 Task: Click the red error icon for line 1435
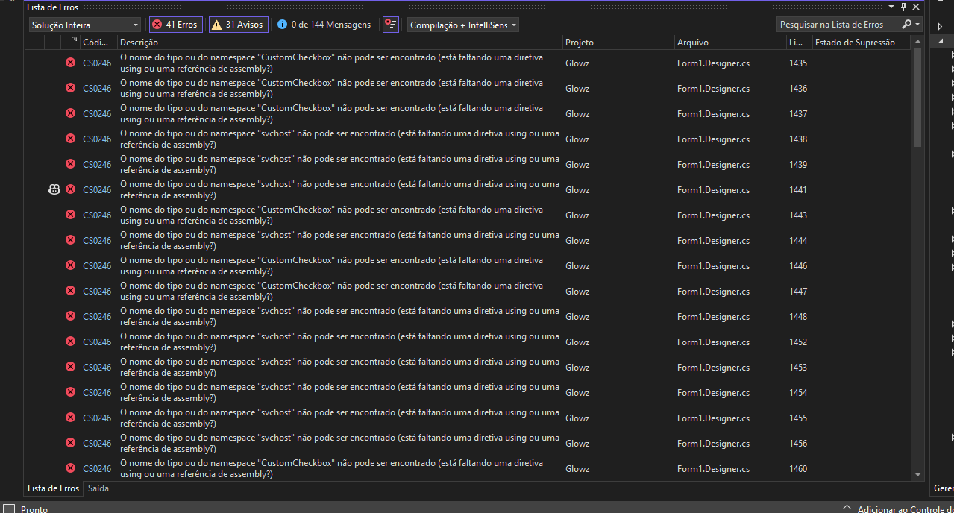tap(71, 63)
